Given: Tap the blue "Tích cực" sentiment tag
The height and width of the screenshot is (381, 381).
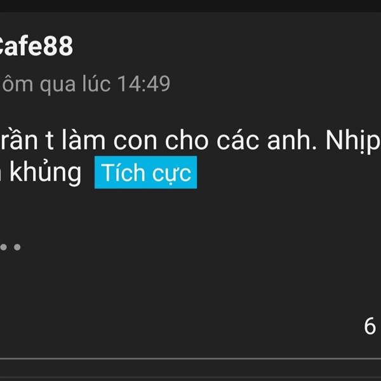Looking at the screenshot, I should [146, 172].
